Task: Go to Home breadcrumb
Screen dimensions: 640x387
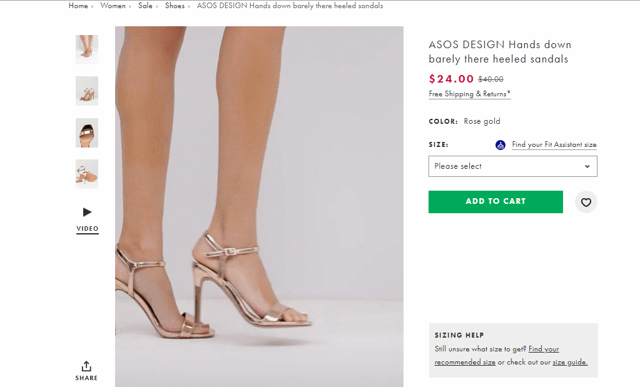Action: [x=78, y=6]
